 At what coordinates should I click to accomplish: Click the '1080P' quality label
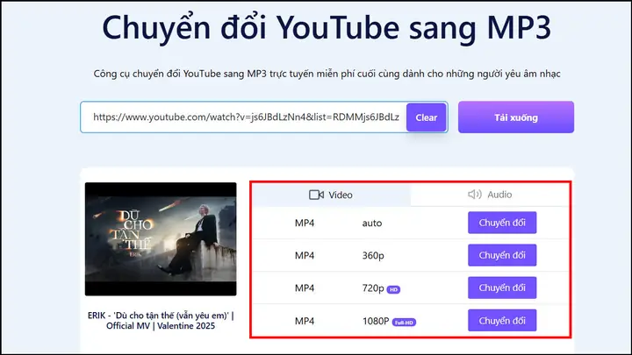pyautogui.click(x=376, y=321)
